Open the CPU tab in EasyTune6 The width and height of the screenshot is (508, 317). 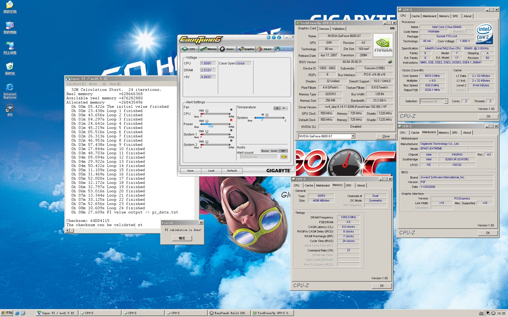coord(189,49)
